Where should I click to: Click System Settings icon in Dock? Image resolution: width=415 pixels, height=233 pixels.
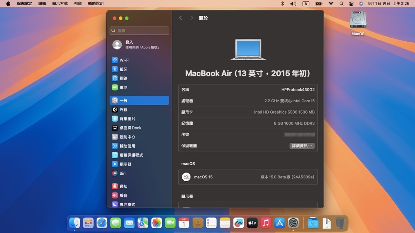click(x=293, y=223)
